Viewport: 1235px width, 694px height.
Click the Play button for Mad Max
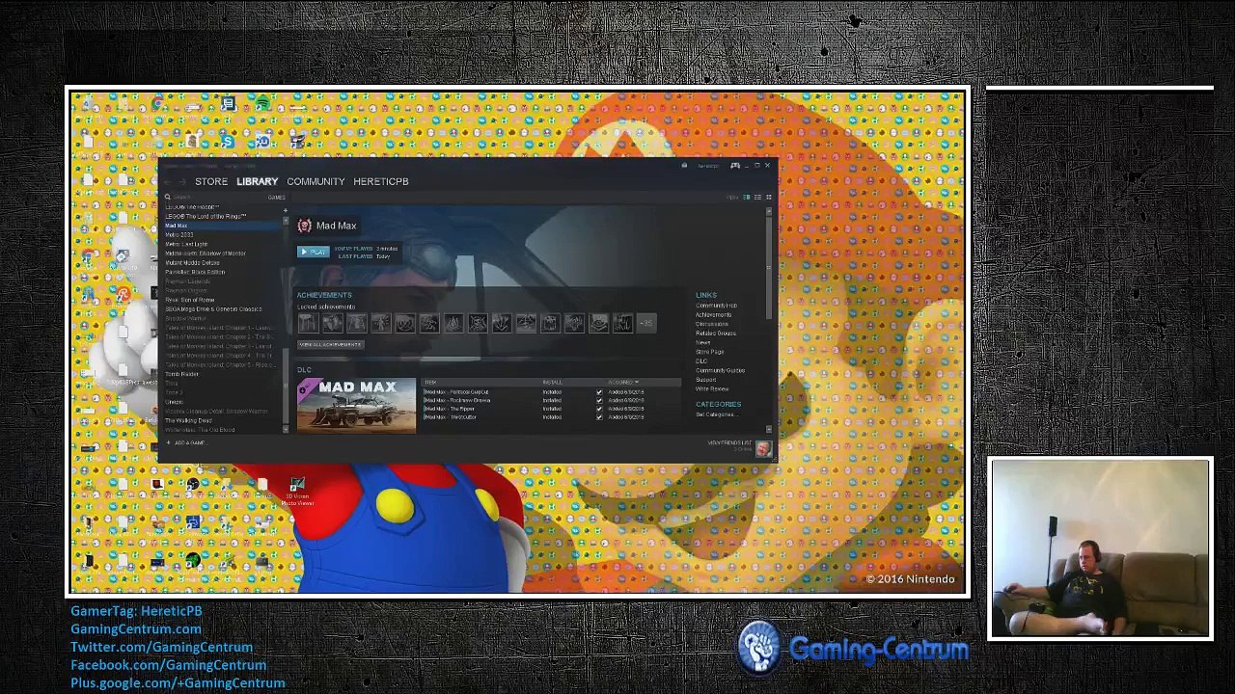pos(313,252)
